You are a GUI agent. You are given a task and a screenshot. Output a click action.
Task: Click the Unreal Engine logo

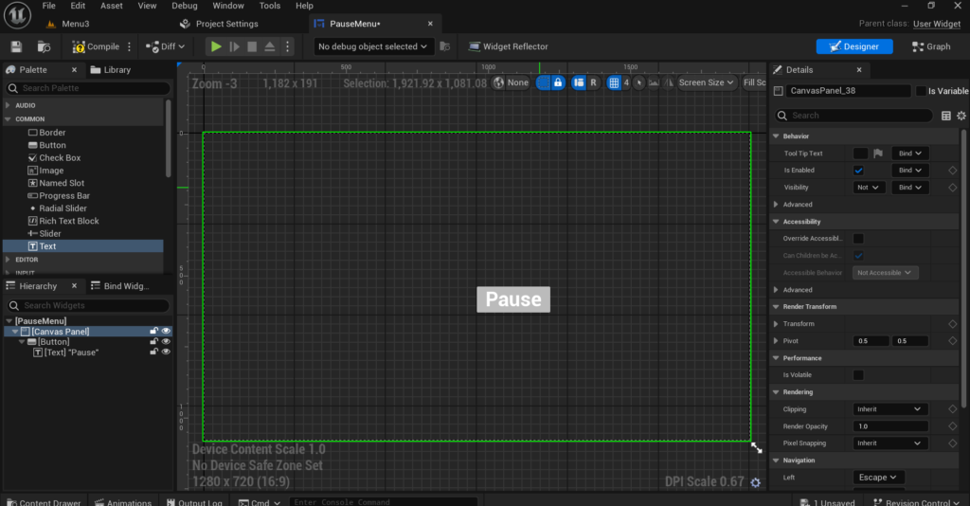coord(17,15)
